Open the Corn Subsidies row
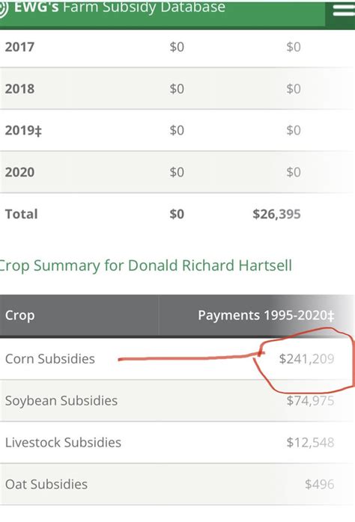Viewport: 355px width, 522px height. 177,359
